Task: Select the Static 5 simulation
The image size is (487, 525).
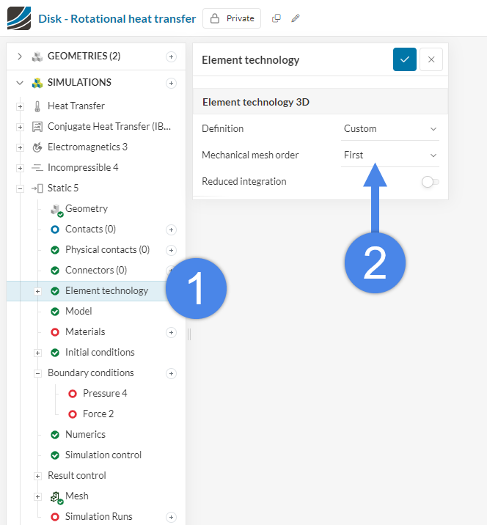Action: [63, 188]
